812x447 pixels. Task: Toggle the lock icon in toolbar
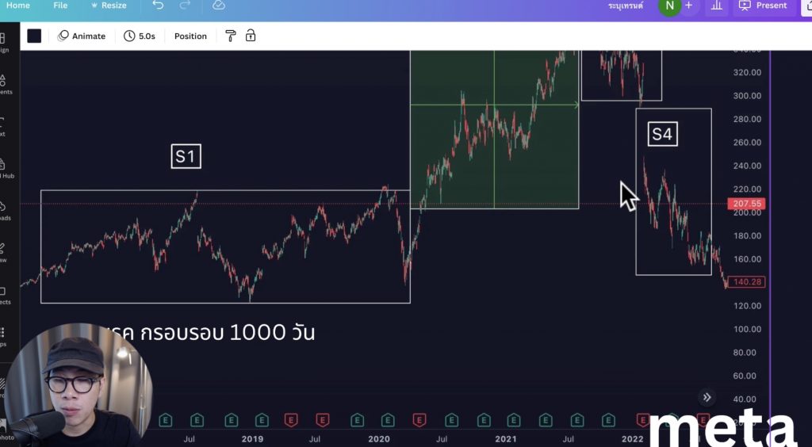coord(251,36)
